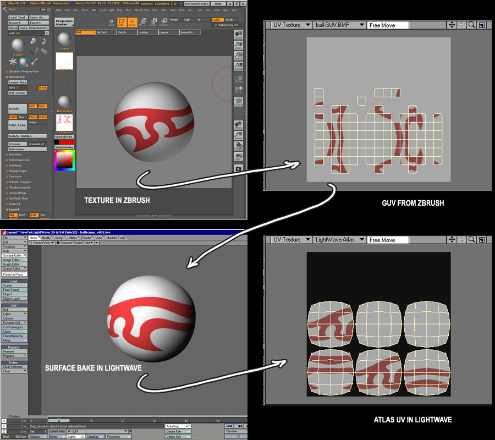The width and height of the screenshot is (495, 440).
Task: Open the Layer menu in ZBrush menu bar
Action: pos(103,10)
